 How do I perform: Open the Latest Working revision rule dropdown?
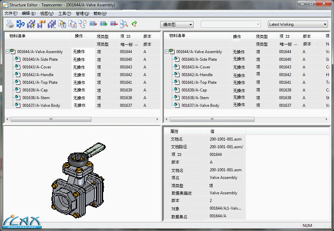pyautogui.click(x=298, y=24)
